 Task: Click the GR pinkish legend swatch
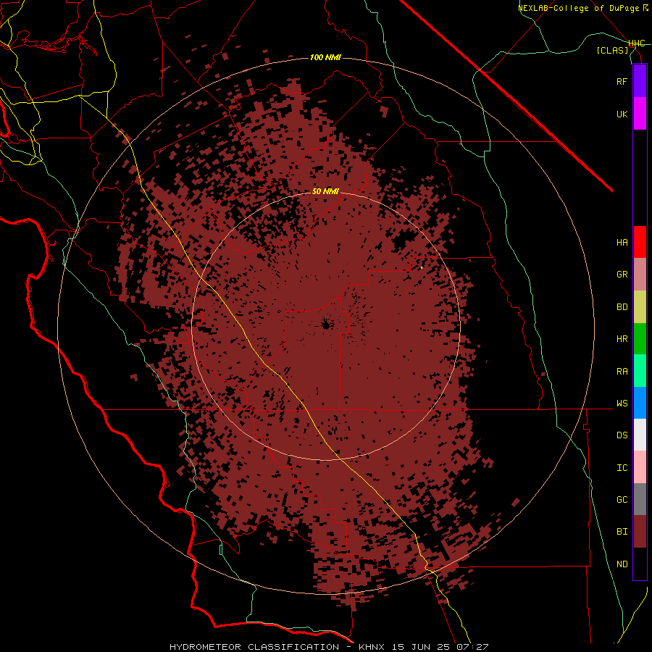pos(640,275)
